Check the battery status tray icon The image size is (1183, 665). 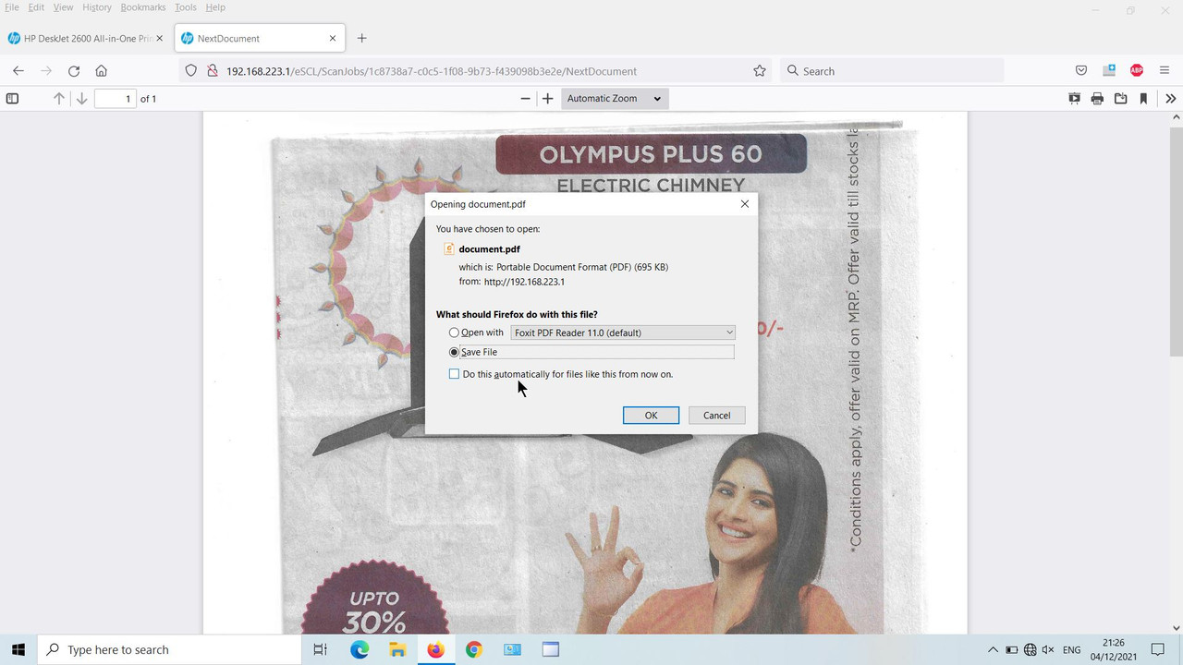pos(1012,650)
